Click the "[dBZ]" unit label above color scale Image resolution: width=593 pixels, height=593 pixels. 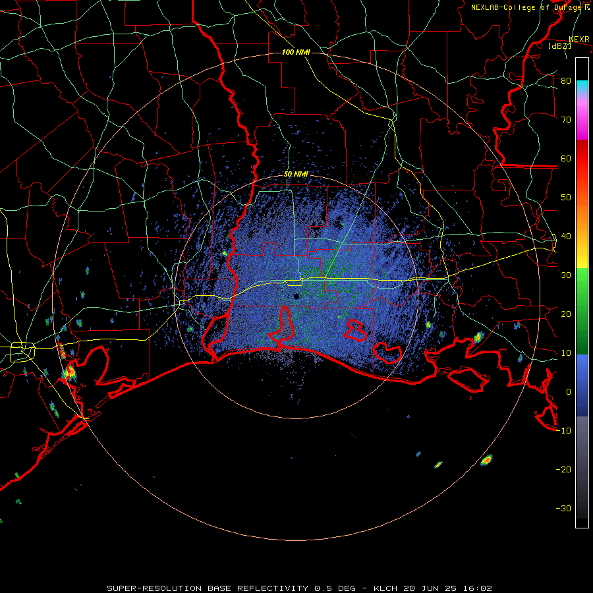[x=559, y=45]
